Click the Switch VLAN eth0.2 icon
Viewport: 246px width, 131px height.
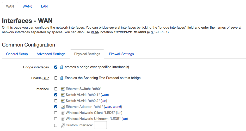63,101
